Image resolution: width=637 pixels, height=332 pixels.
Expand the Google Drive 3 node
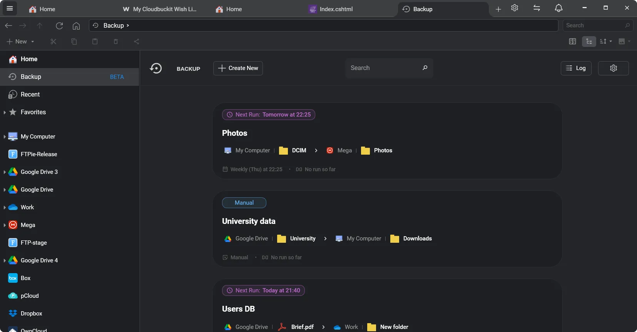coord(4,172)
